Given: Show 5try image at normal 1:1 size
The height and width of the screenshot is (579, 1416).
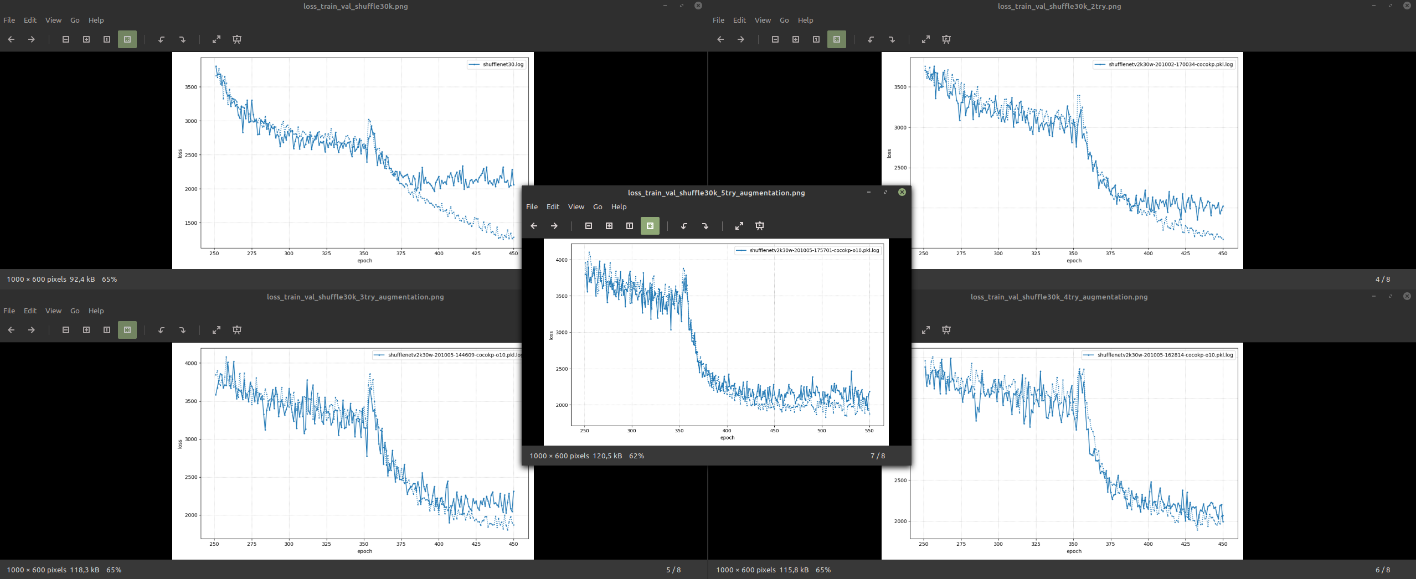Looking at the screenshot, I should pyautogui.click(x=629, y=226).
